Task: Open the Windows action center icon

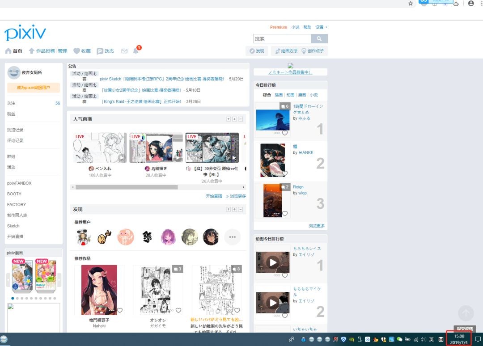Action: click(478, 339)
